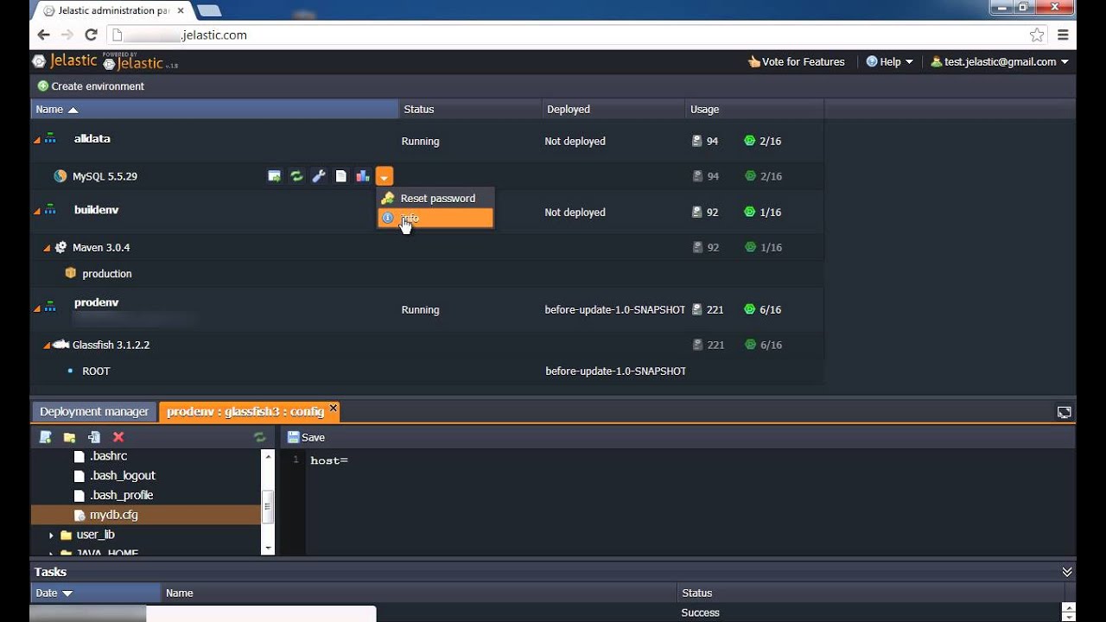Open the test.jelastic@gmail.com account menu
1106x622 pixels.
[1000, 62]
